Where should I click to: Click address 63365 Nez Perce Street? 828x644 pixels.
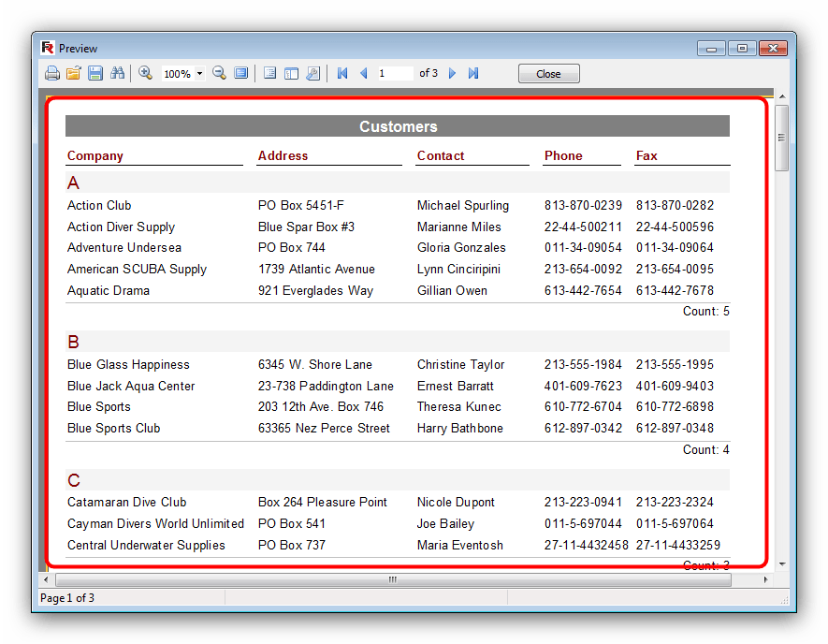[x=324, y=429]
